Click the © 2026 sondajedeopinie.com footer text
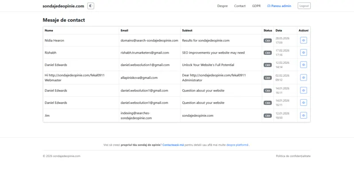The width and height of the screenshot is (354, 181). [x=62, y=156]
